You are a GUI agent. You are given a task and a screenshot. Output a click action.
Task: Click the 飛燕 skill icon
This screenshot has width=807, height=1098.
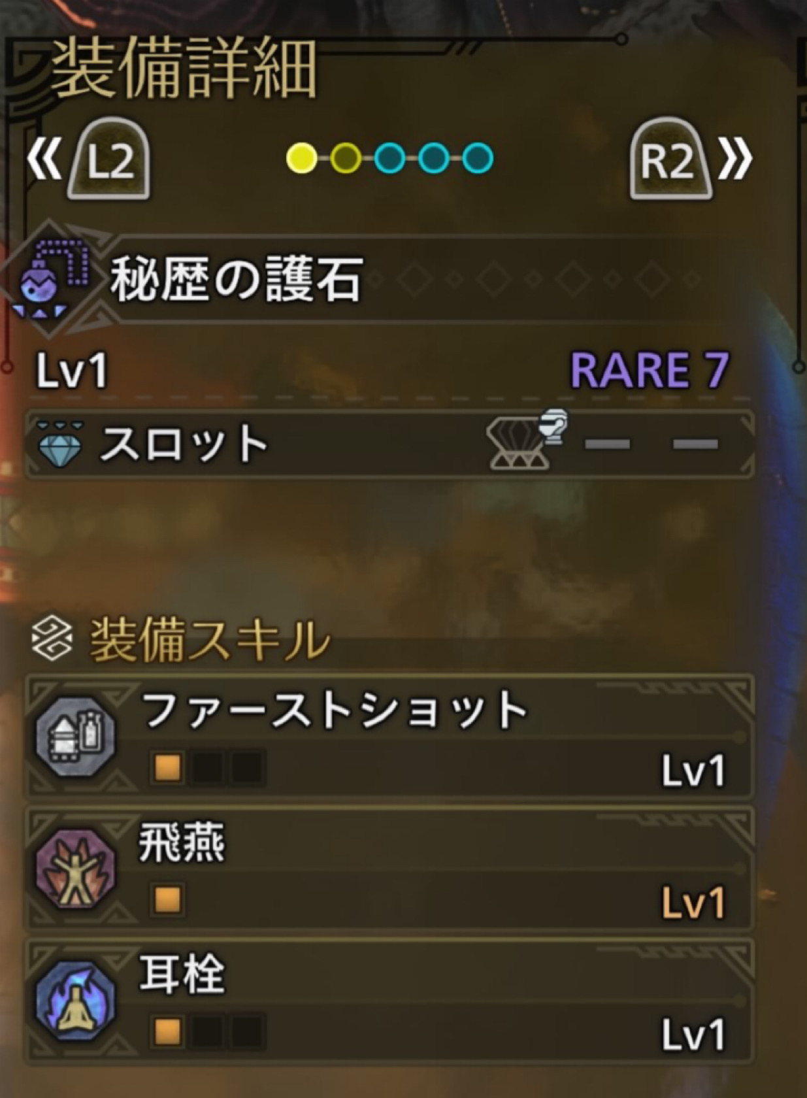76,869
